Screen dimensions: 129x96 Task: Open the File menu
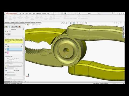[x=20, y=13]
